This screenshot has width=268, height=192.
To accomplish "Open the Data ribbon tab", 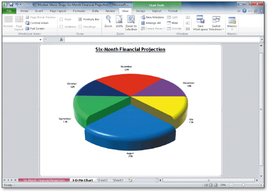I will pos(95,11).
